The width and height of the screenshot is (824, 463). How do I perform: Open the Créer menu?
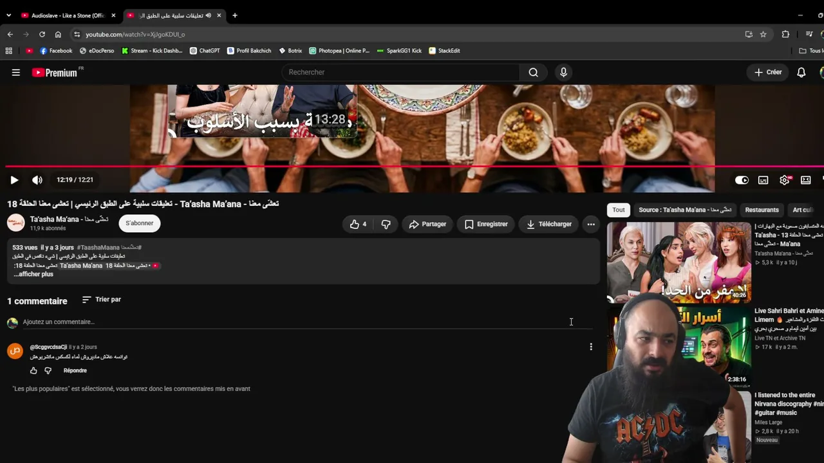pos(768,72)
